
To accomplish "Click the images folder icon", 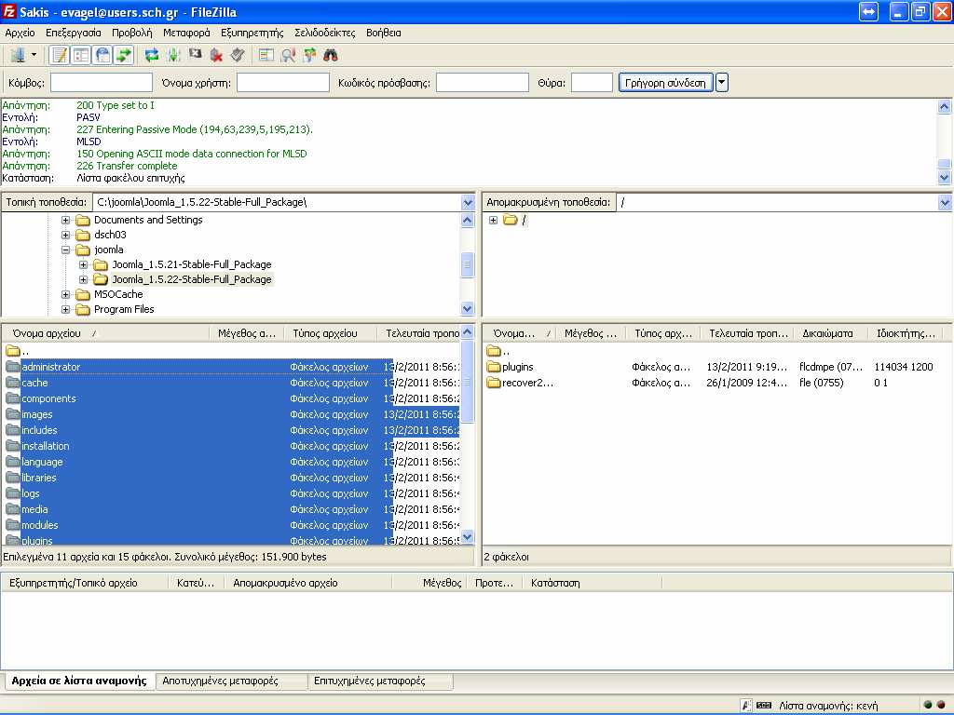I will click(13, 414).
